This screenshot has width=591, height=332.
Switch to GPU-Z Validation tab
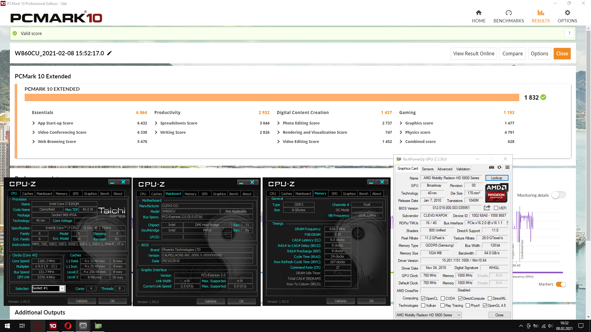click(x=463, y=169)
